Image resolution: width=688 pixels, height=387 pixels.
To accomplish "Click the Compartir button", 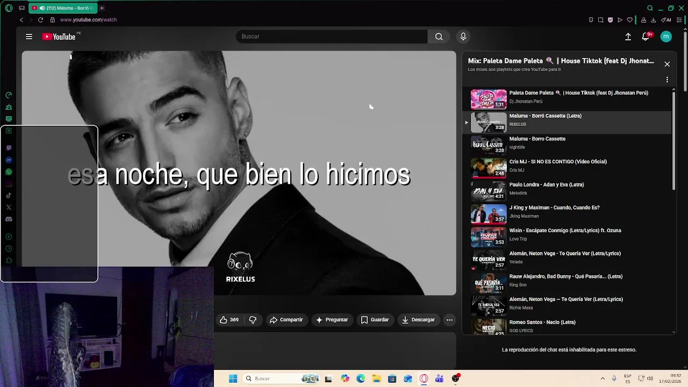I will (286, 320).
